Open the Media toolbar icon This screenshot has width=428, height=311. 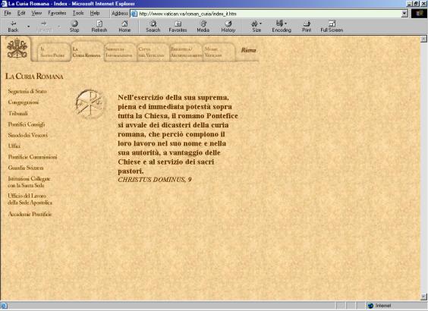(x=203, y=24)
